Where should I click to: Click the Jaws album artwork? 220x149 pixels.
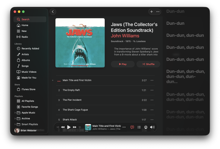pos(80,43)
